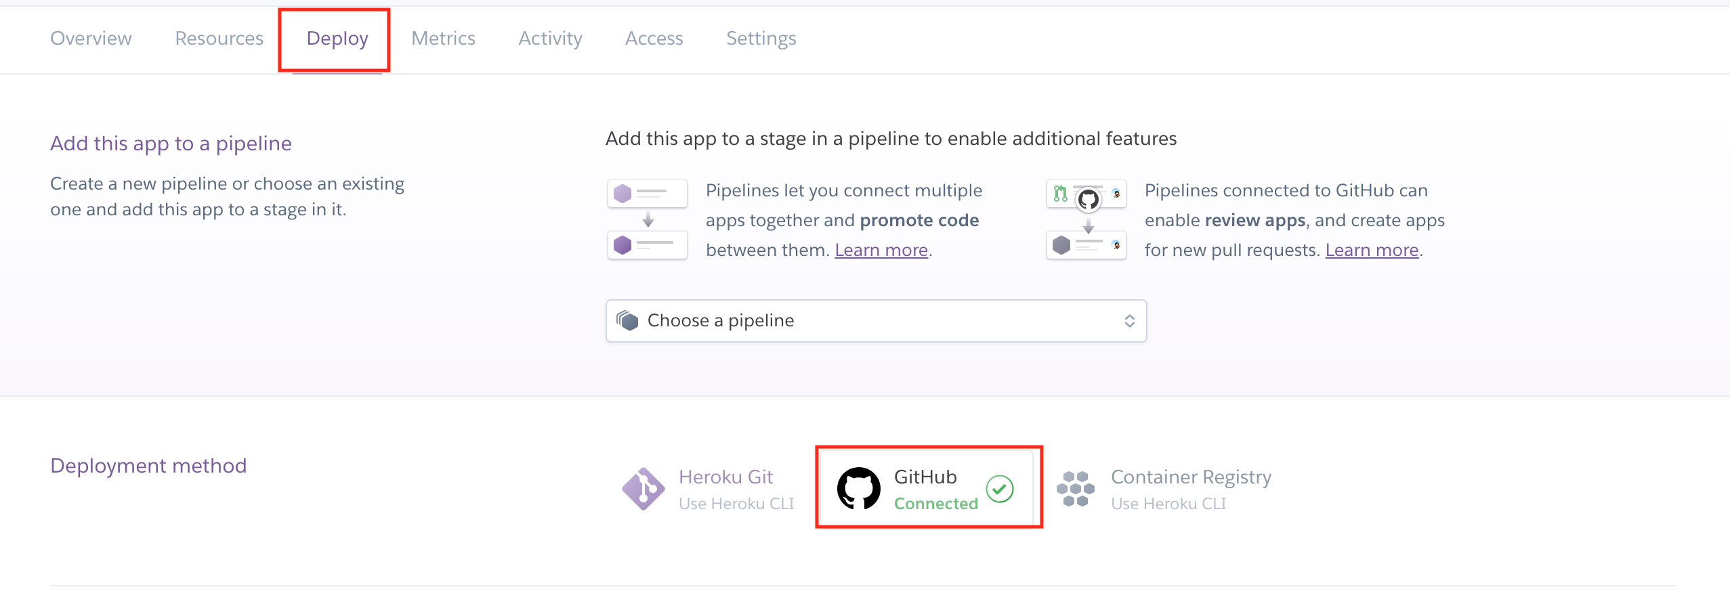1730x608 pixels.
Task: Open the Resources tab
Action: coord(219,39)
